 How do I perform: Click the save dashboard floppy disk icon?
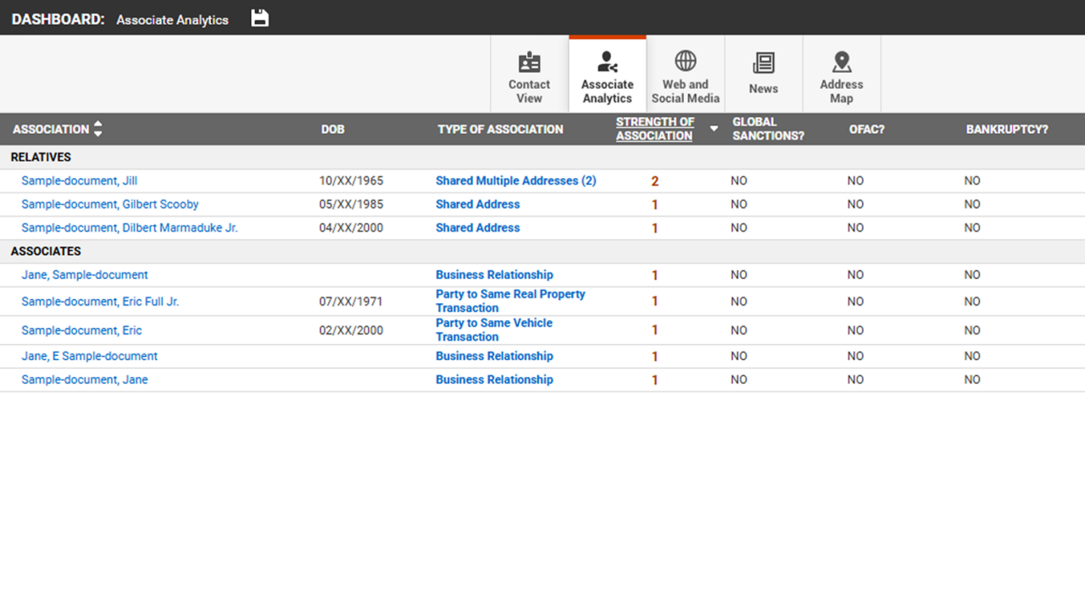(x=260, y=18)
